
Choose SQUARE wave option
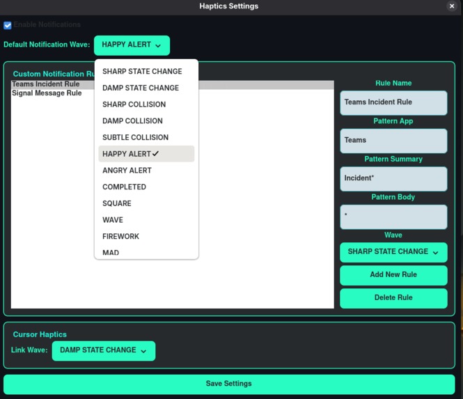click(x=146, y=203)
